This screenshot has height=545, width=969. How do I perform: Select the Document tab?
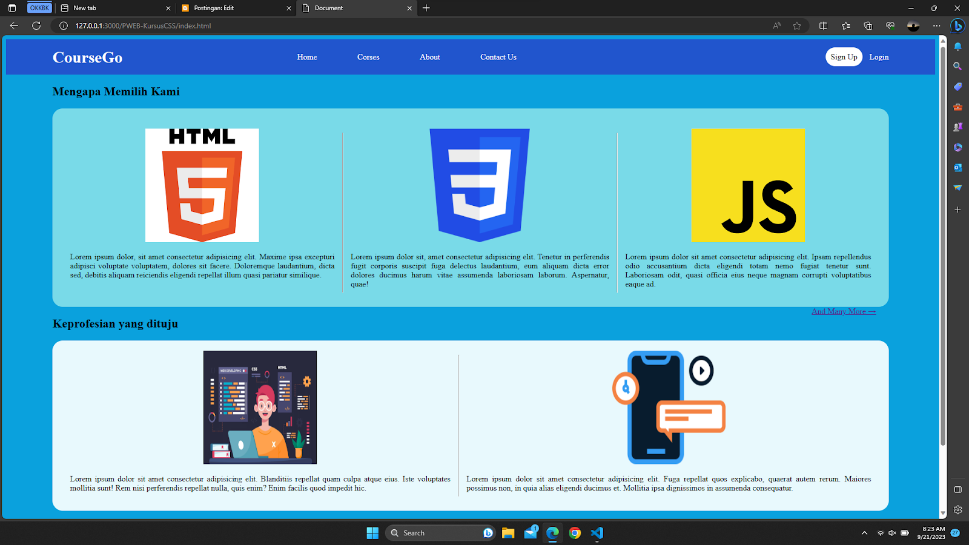coord(357,8)
